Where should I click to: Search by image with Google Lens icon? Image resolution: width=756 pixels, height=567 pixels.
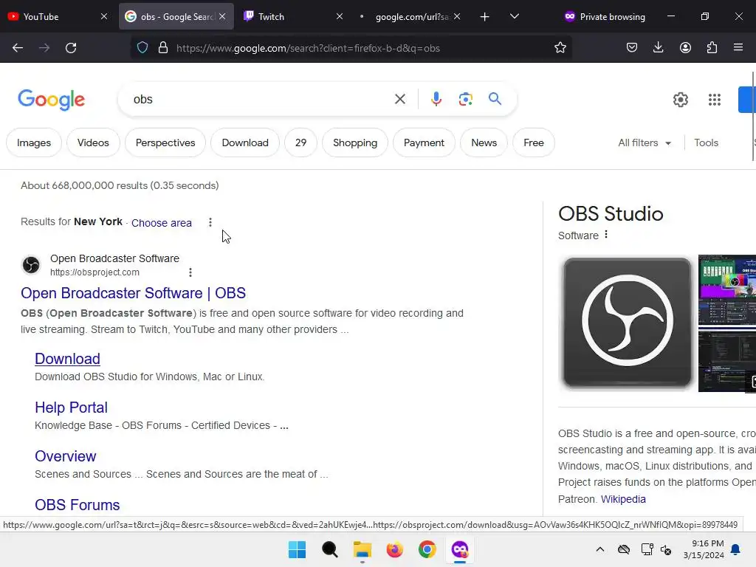pyautogui.click(x=465, y=100)
